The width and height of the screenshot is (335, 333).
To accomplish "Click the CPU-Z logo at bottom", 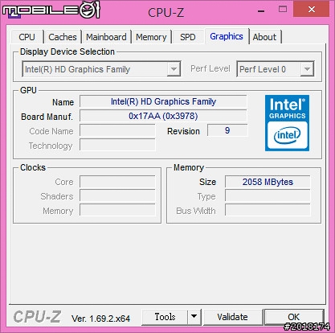I will [37, 317].
